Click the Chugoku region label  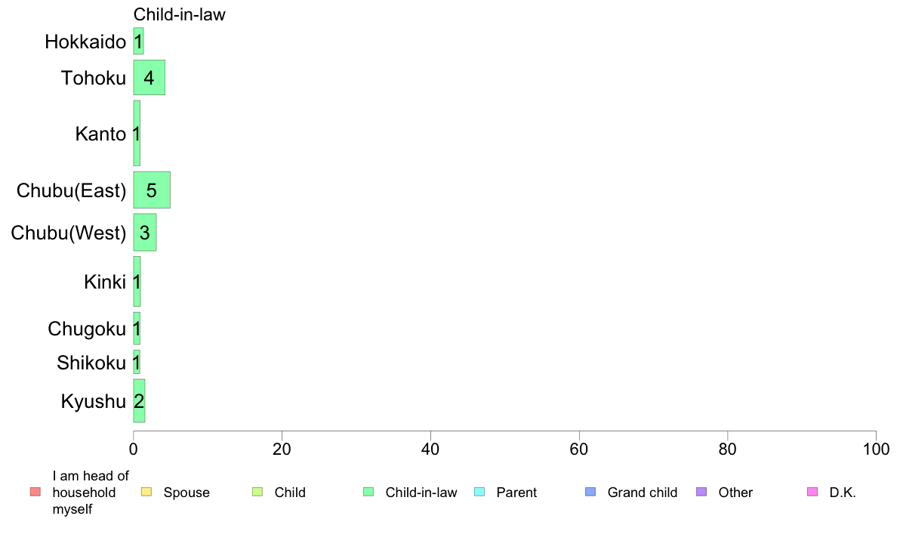87,329
